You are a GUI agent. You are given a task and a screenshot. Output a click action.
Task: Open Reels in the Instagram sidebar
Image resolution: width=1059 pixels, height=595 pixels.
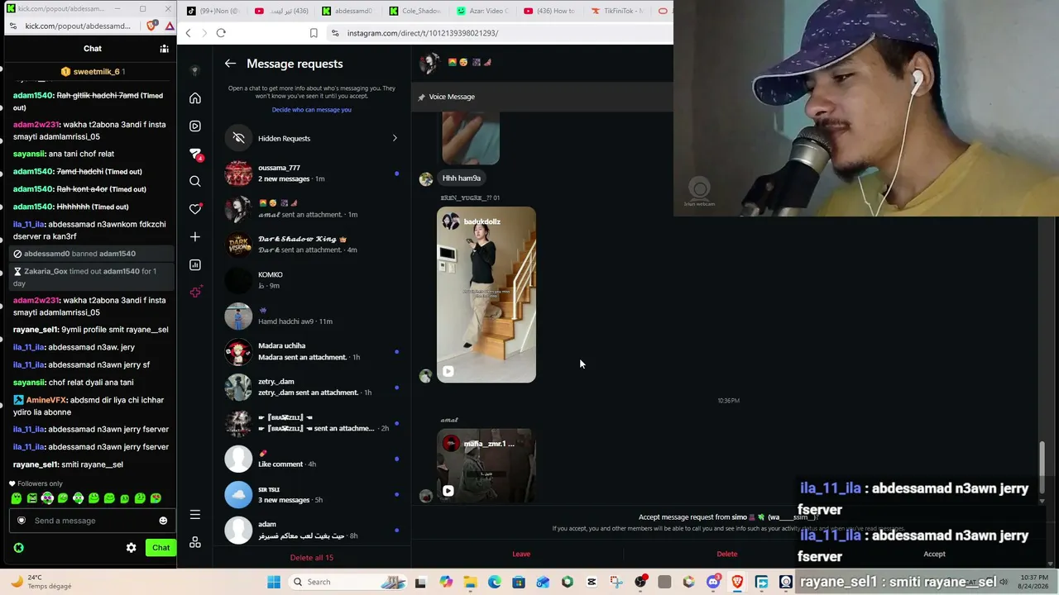195,126
